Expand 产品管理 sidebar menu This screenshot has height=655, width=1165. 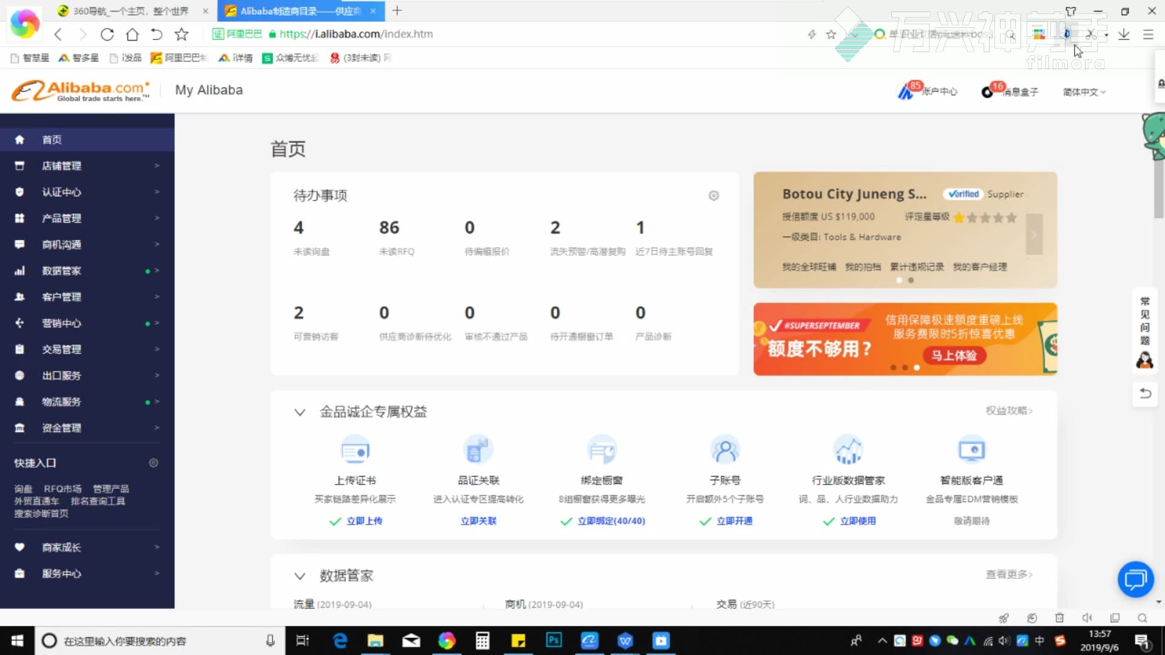87,218
